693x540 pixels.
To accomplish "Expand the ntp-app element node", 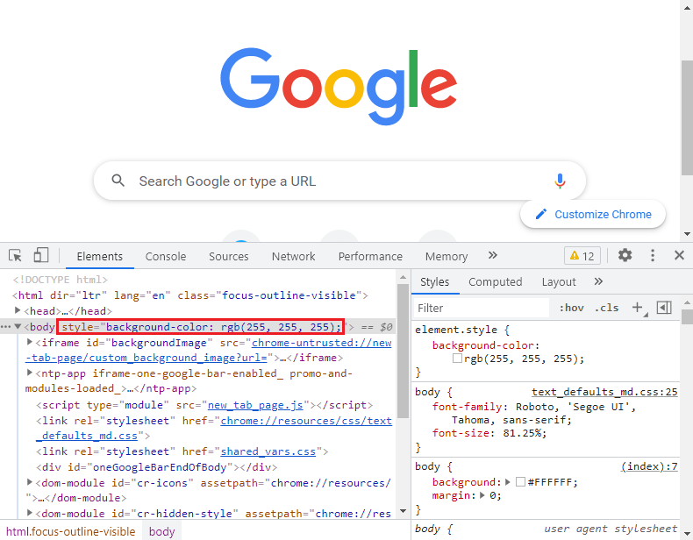I will (30, 373).
